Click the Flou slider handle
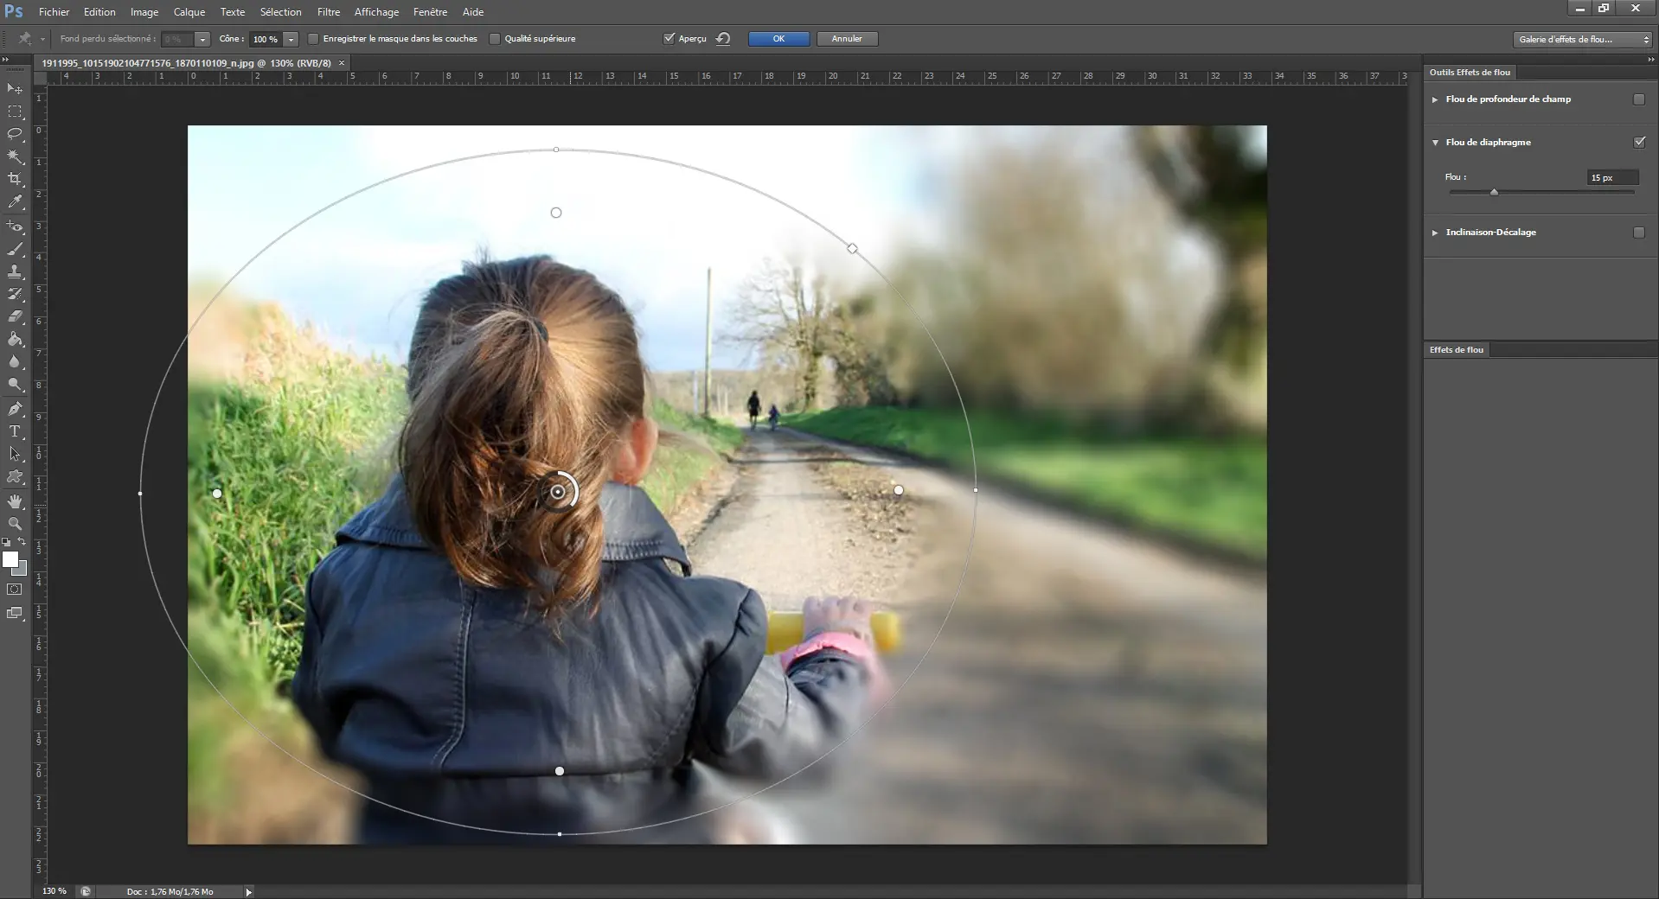The width and height of the screenshot is (1659, 899). tap(1494, 192)
